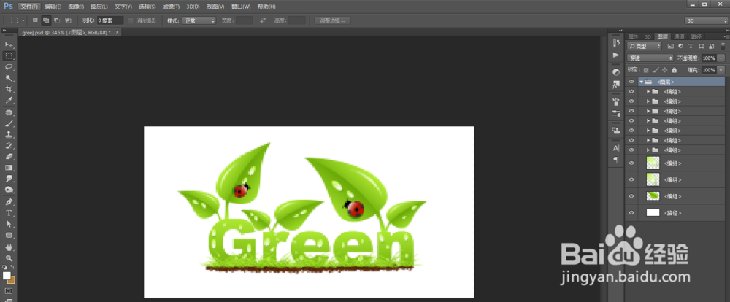Screen dimensions: 730x302
Task: Open the 3D workspace switcher dropdown
Action: point(706,20)
